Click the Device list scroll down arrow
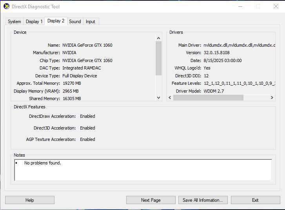Viewport: 285px width, 210px height. [x=158, y=98]
